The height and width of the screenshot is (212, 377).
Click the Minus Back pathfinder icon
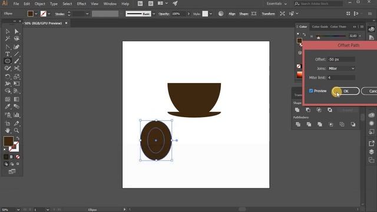(x=353, y=124)
